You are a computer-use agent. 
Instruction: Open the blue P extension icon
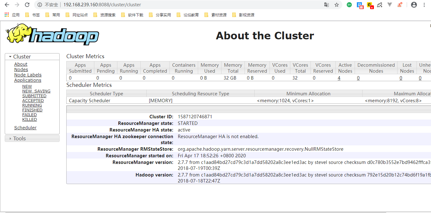point(360,5)
